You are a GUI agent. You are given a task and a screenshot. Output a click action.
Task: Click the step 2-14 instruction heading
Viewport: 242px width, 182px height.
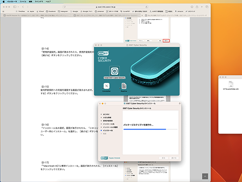(x=45, y=49)
